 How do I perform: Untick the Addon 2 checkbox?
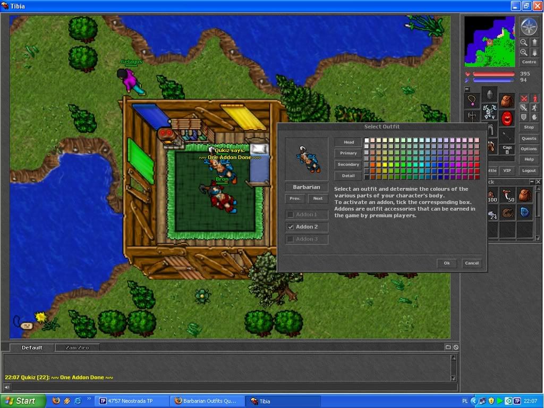[x=291, y=227]
